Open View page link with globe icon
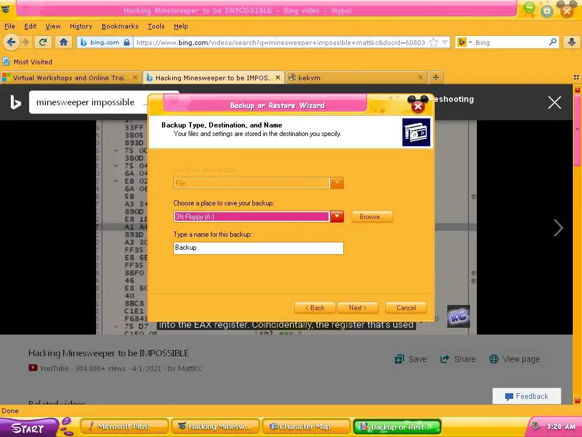 (x=514, y=359)
